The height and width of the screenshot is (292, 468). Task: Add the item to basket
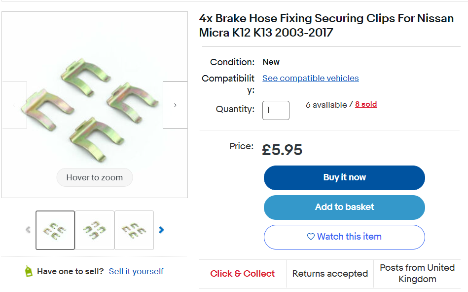[344, 208]
